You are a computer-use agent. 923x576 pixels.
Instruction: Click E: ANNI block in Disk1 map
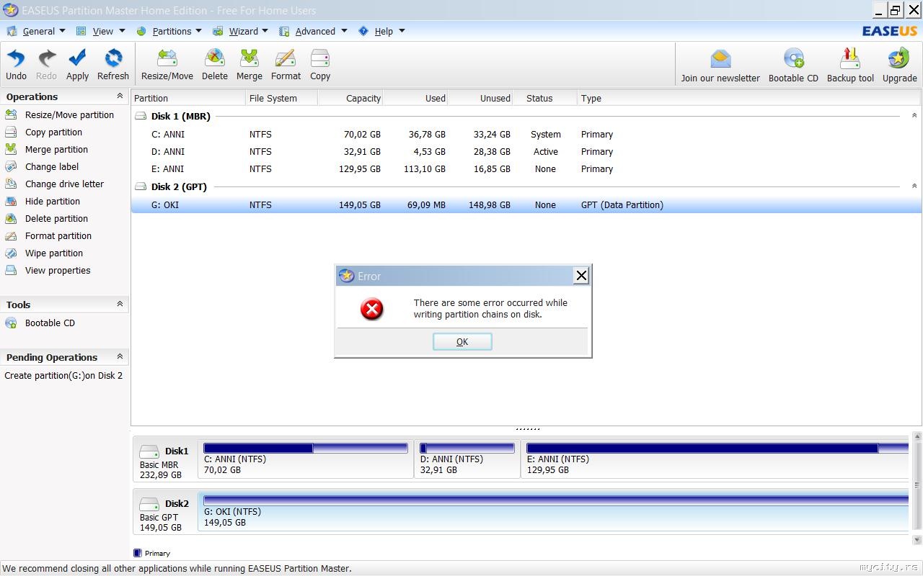[715, 459]
